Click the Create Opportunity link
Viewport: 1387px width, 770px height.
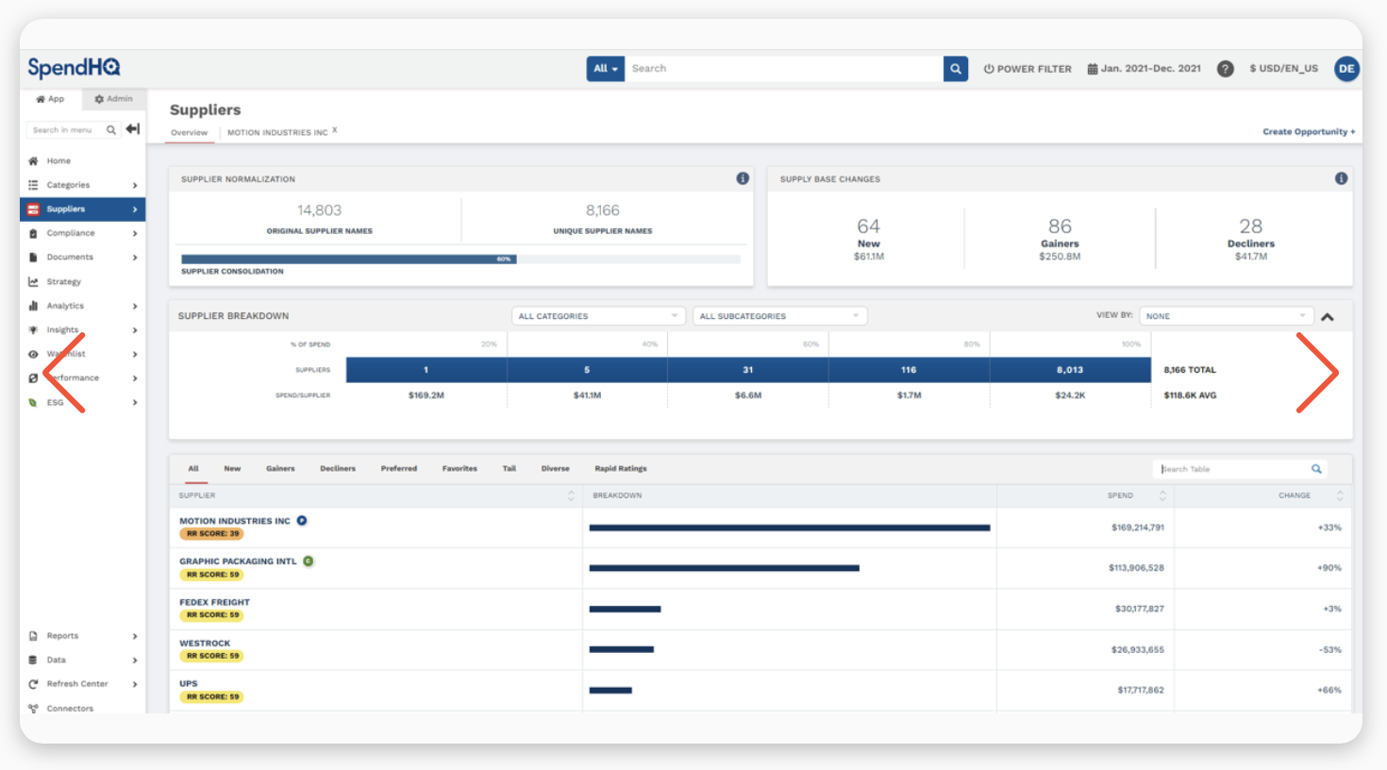(x=1309, y=132)
